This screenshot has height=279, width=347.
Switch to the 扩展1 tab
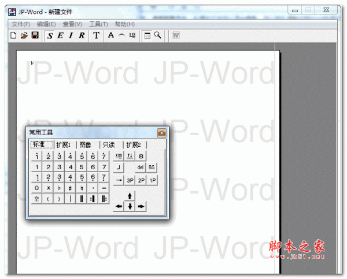(64, 145)
